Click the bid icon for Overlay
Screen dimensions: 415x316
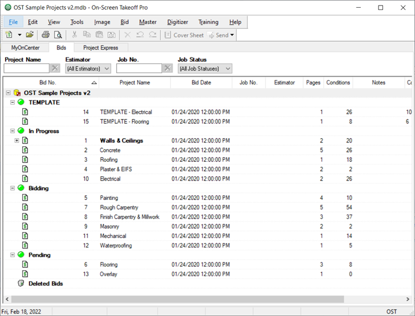(x=25, y=273)
